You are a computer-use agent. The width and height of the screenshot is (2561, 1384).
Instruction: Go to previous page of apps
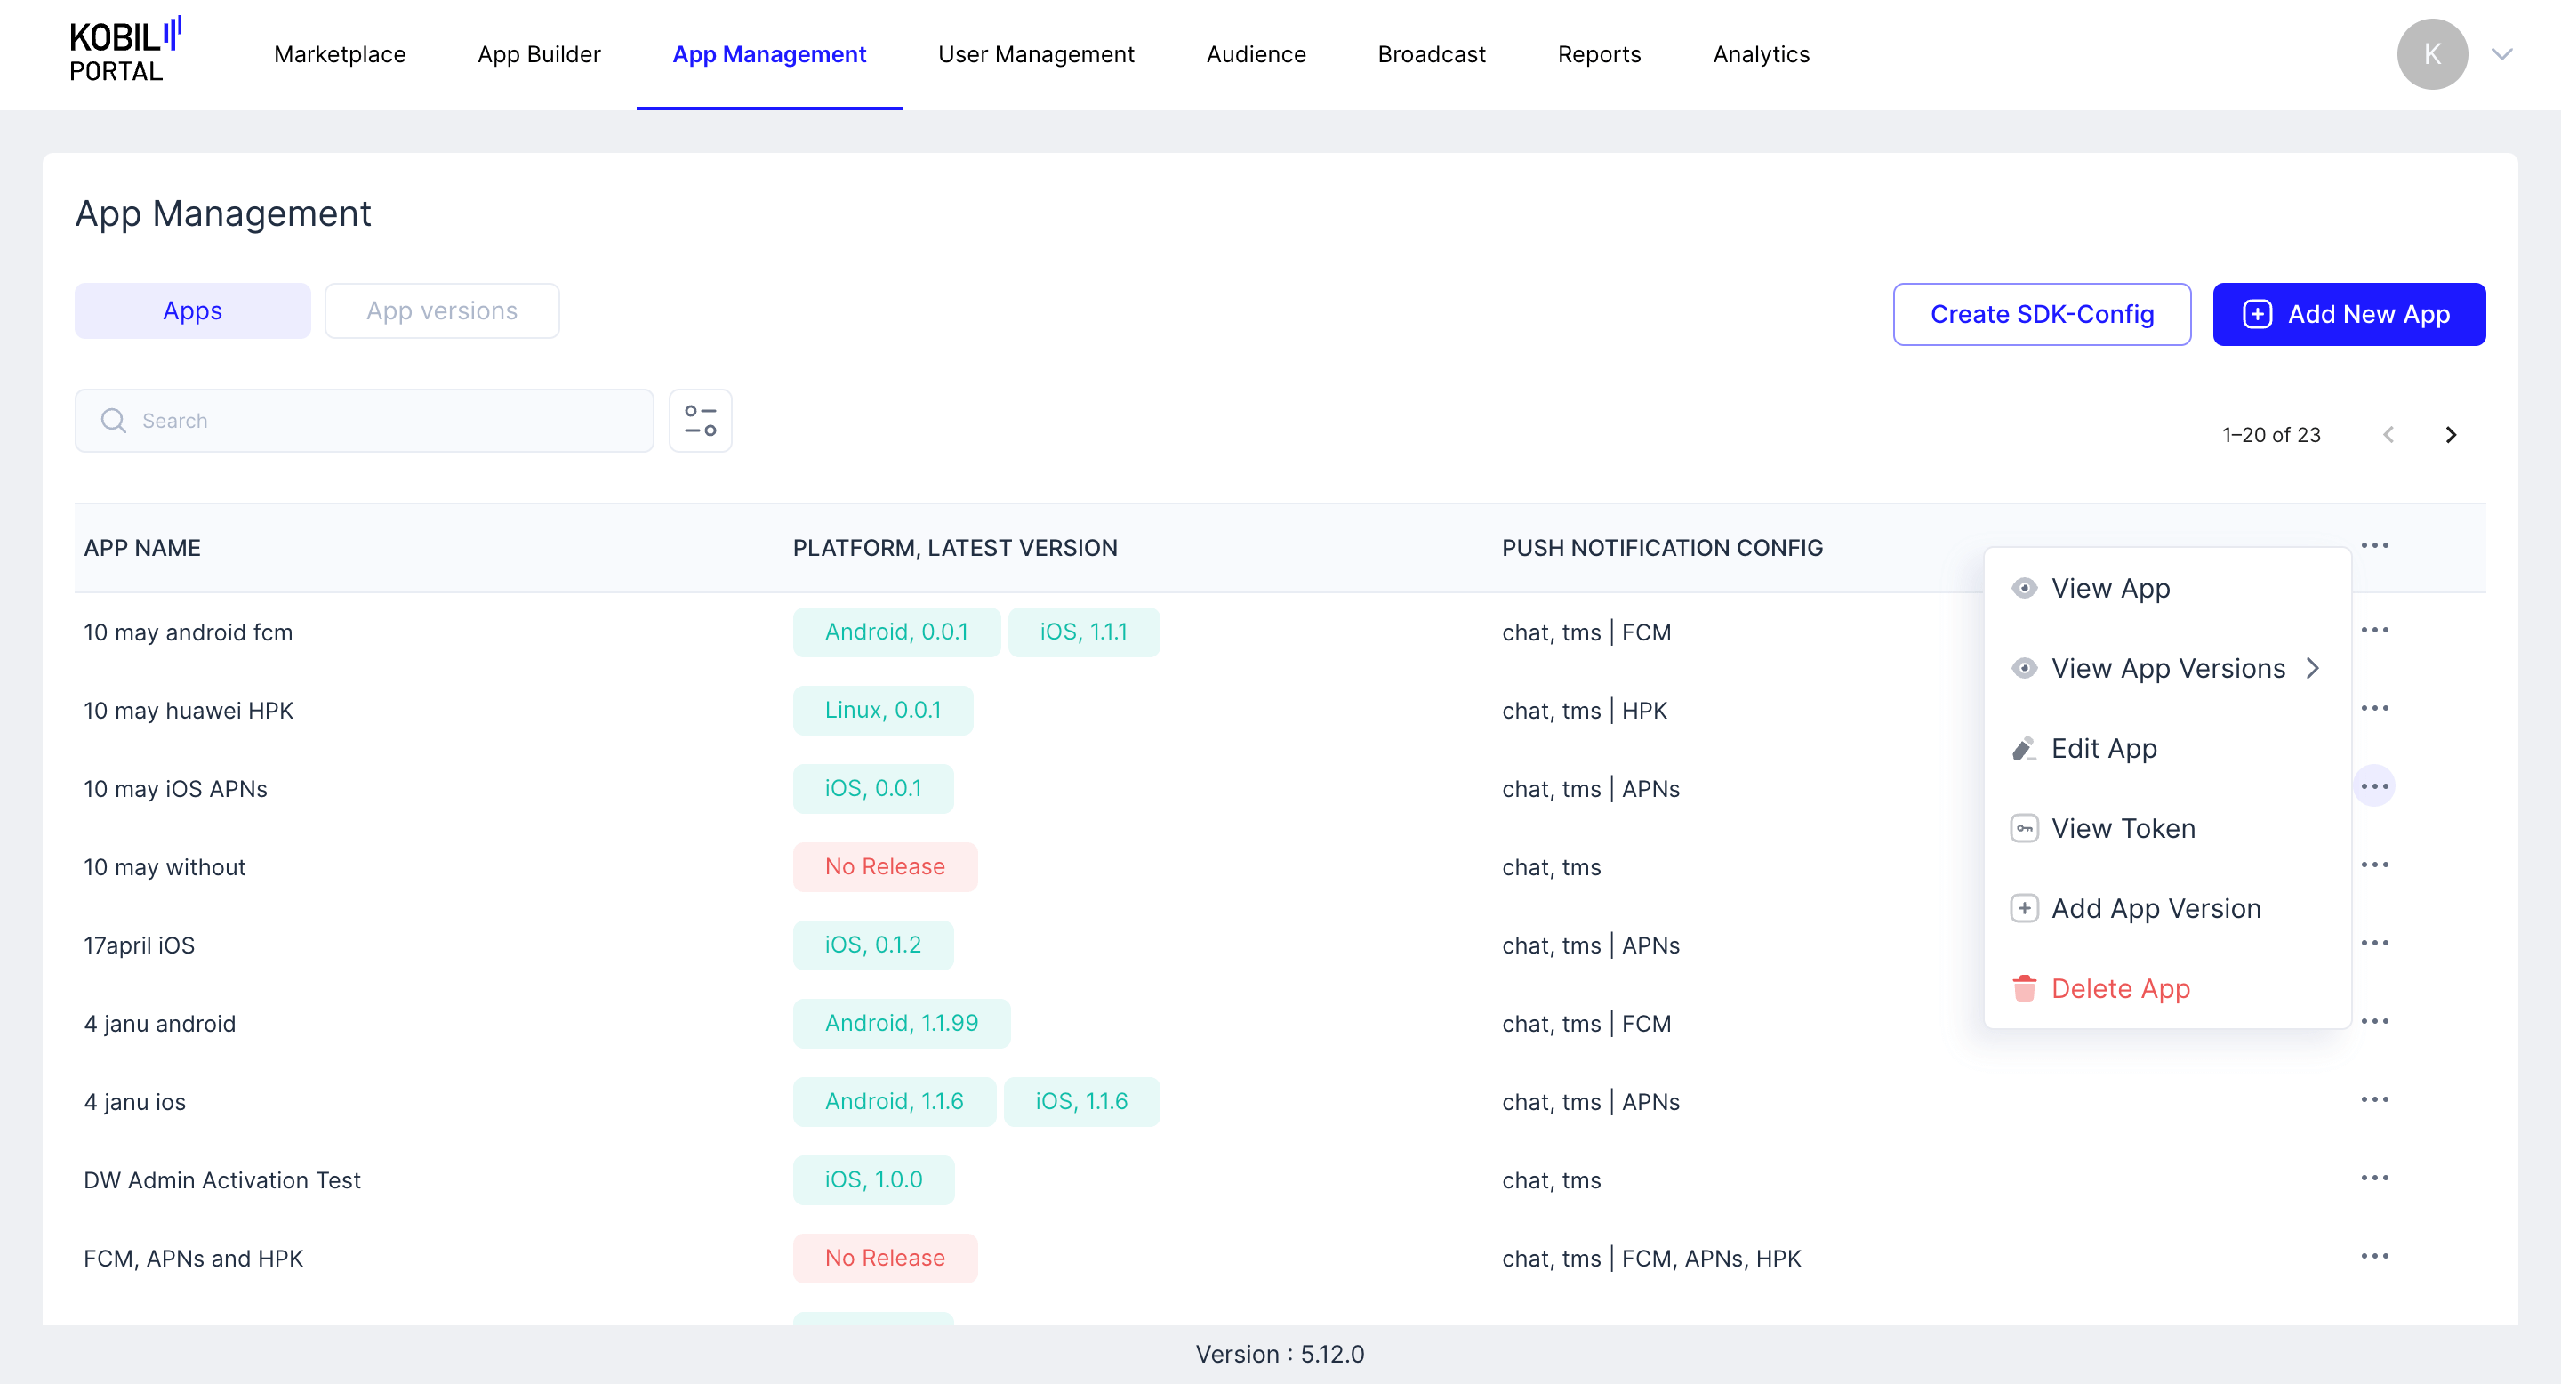2388,434
